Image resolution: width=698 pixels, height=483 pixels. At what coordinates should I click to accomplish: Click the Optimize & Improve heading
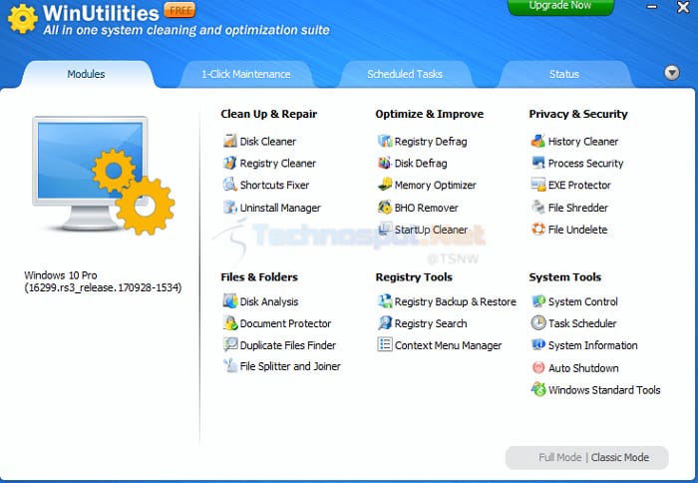pos(429,114)
